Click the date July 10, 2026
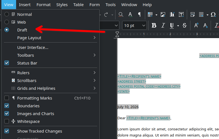Screen dimensions: 219x139 tap(128, 107)
